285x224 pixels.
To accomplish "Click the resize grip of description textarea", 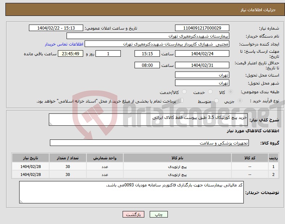I will pos(51,124).
